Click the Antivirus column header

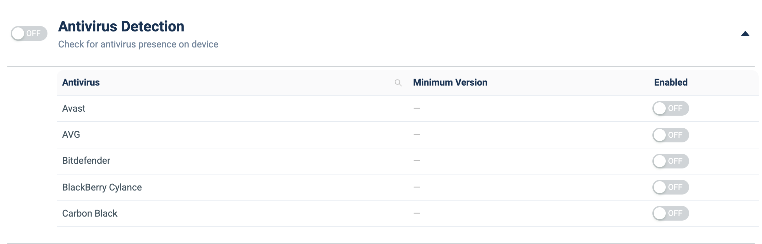[81, 83]
